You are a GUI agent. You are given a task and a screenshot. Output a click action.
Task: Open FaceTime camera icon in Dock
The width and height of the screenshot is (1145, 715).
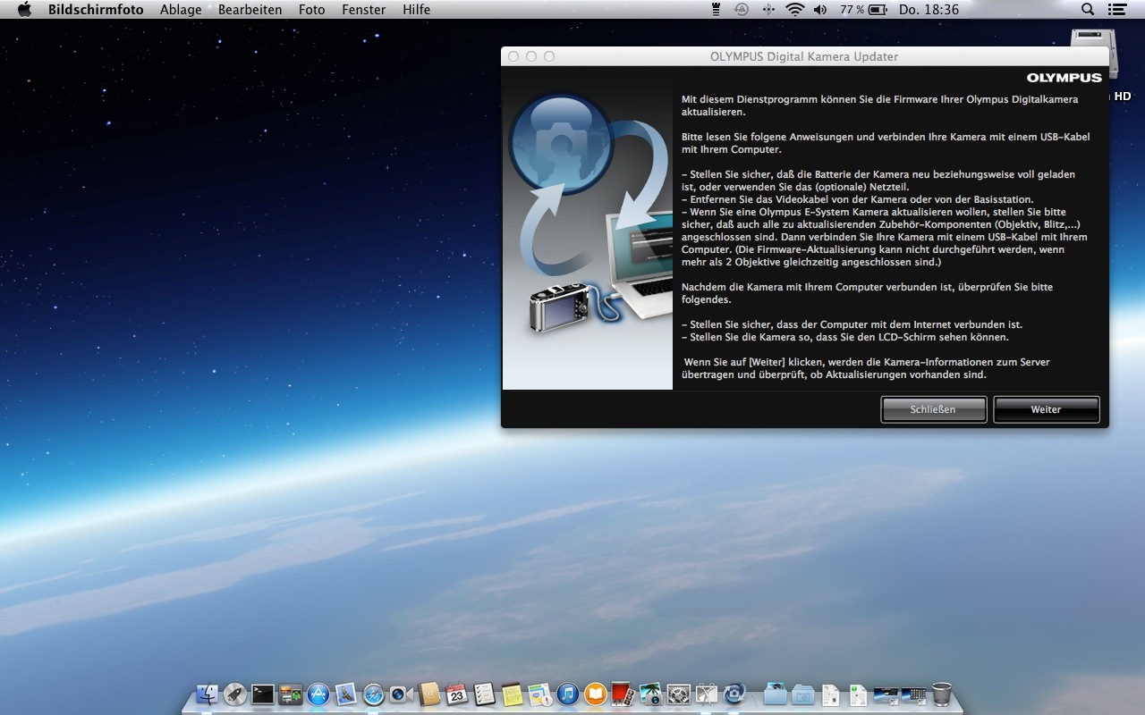click(x=402, y=694)
